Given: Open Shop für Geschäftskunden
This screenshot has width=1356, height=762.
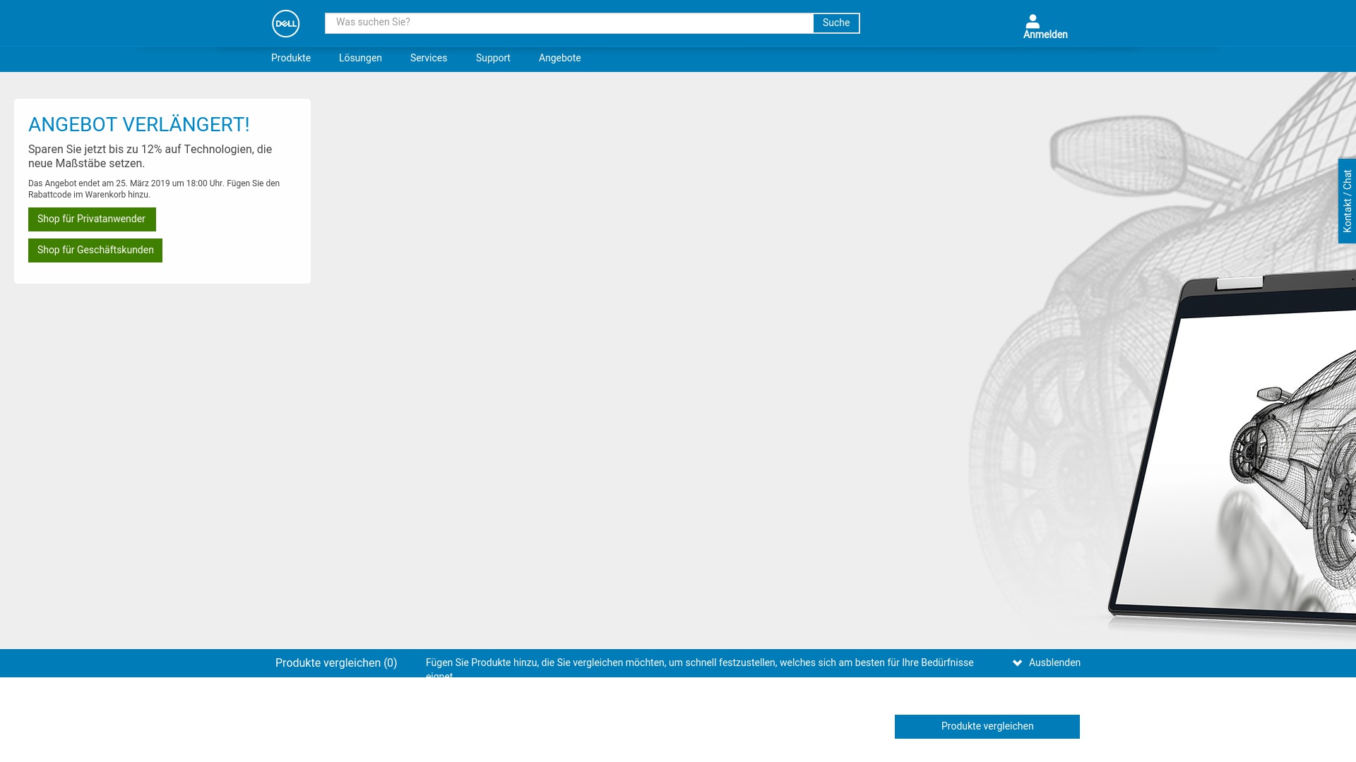Looking at the screenshot, I should 95,250.
